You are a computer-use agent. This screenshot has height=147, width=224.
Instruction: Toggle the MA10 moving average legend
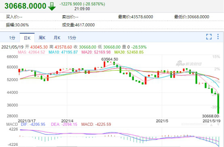[63, 52]
